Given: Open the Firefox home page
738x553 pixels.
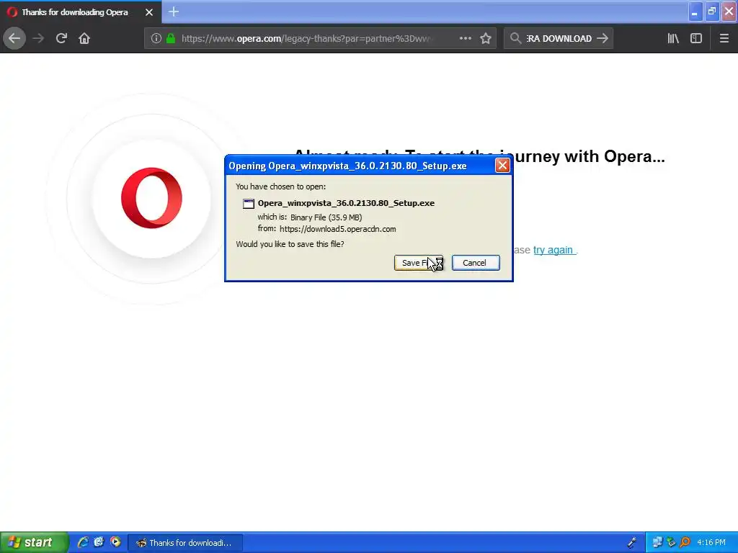Looking at the screenshot, I should click(x=84, y=38).
